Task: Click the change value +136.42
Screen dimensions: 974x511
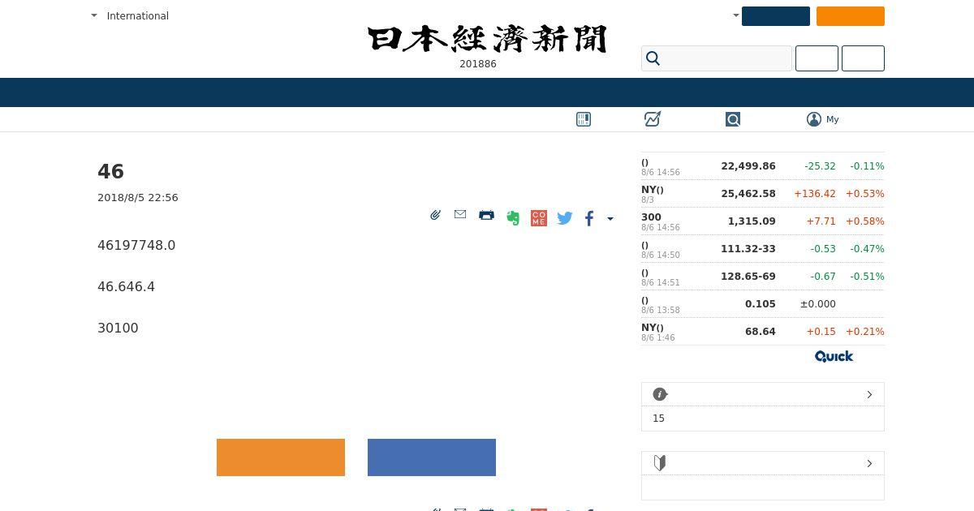Action: [815, 194]
